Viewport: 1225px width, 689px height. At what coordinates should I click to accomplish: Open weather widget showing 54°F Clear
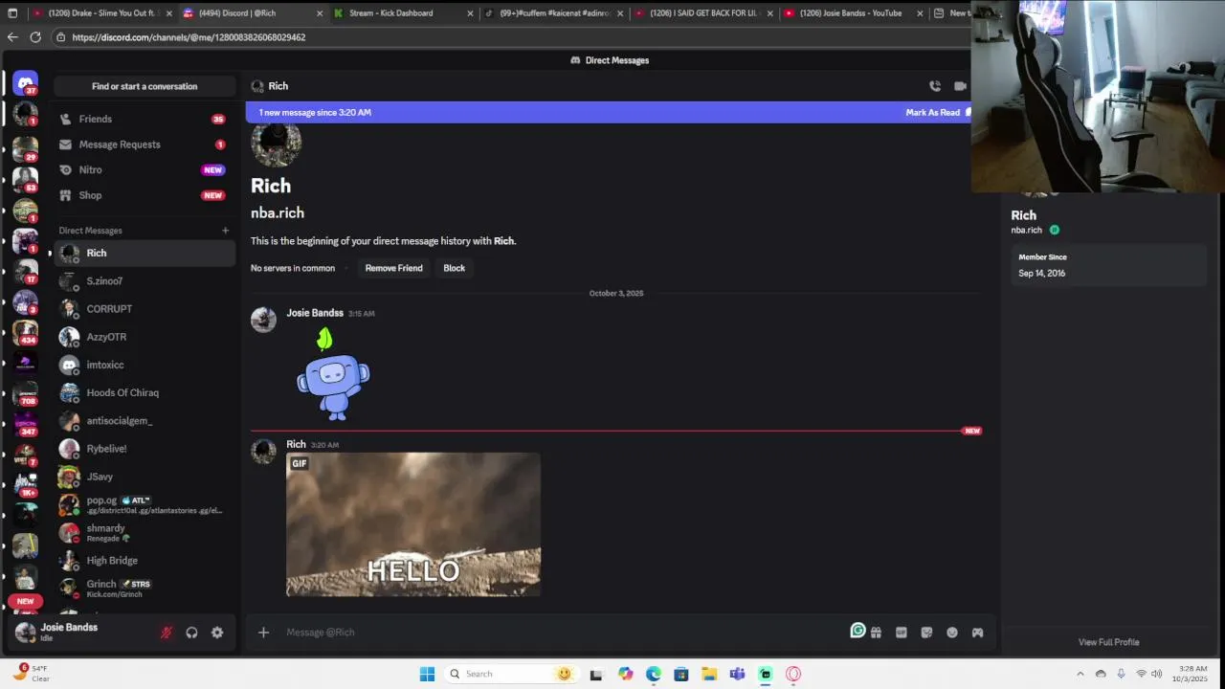point(33,673)
